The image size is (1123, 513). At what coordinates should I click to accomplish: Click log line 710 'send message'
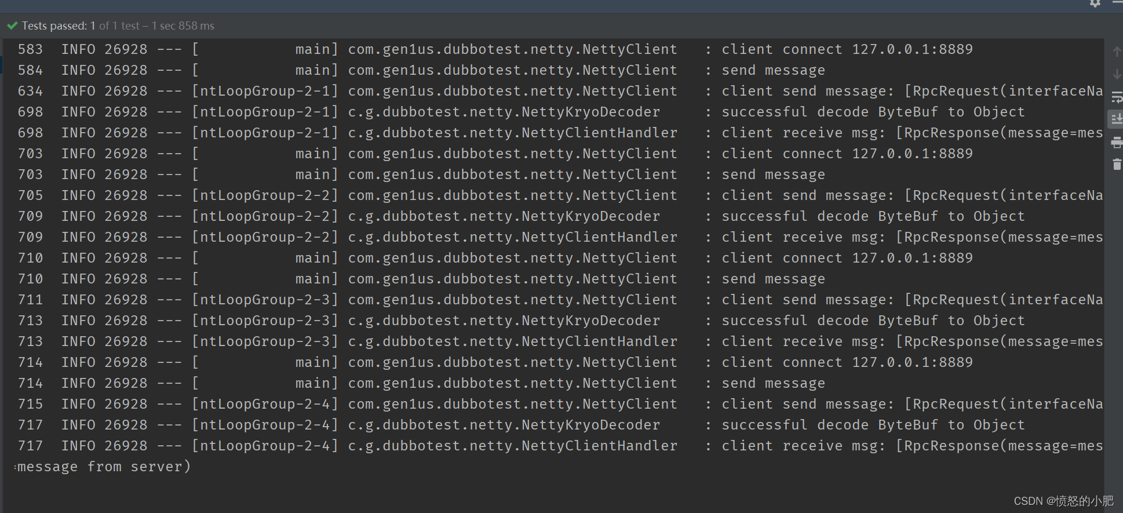pyautogui.click(x=421, y=279)
